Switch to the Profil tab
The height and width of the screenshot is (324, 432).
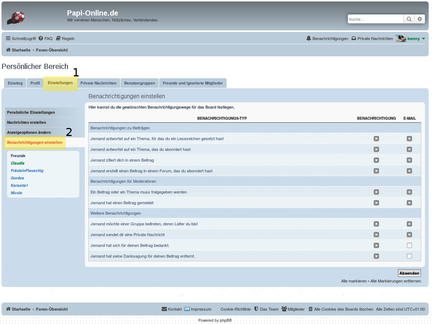click(x=35, y=83)
